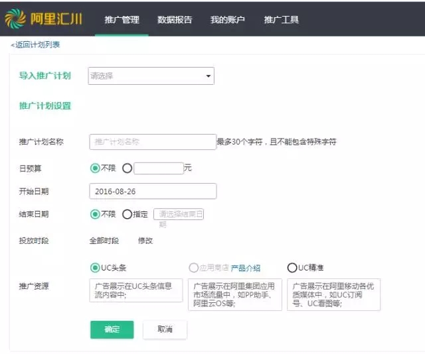Click the 推广计划名称 input field
The width and height of the screenshot is (425, 354).
pyautogui.click(x=153, y=141)
